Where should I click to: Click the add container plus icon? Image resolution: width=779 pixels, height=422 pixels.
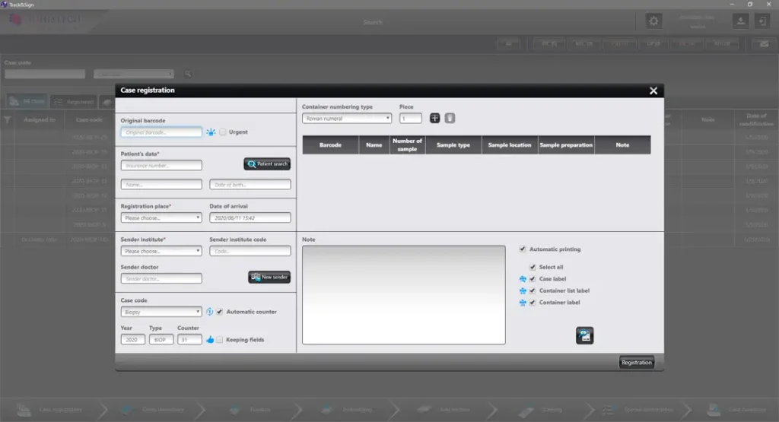[x=434, y=118]
